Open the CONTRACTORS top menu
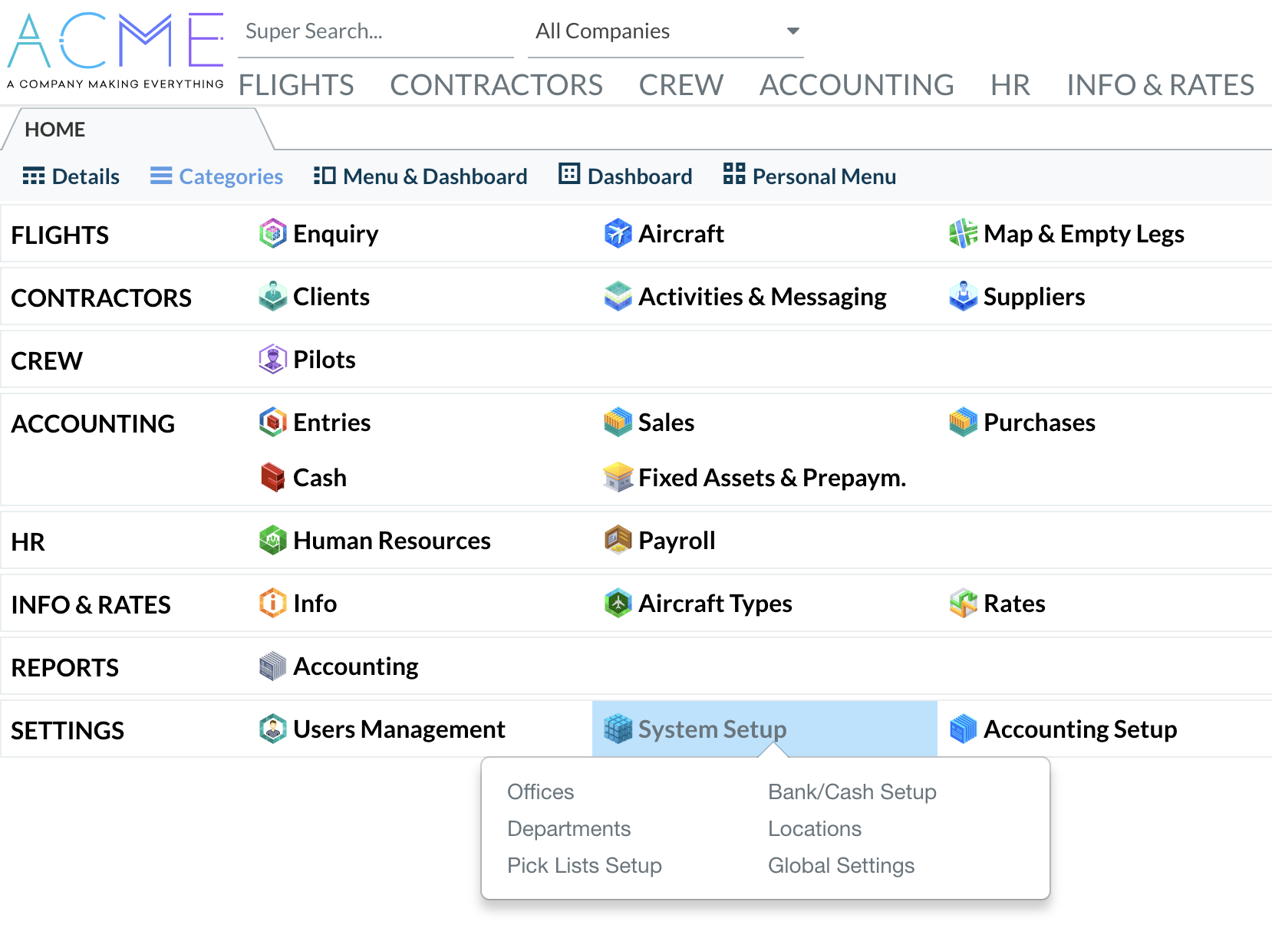 coord(496,85)
